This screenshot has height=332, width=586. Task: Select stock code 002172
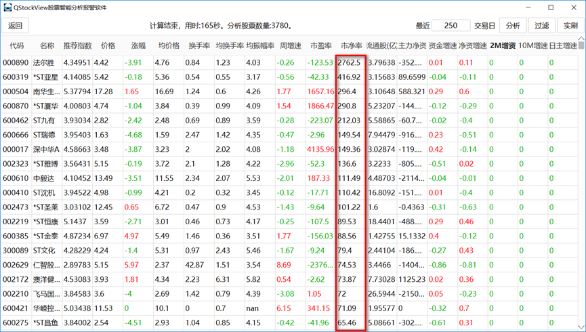click(16, 280)
